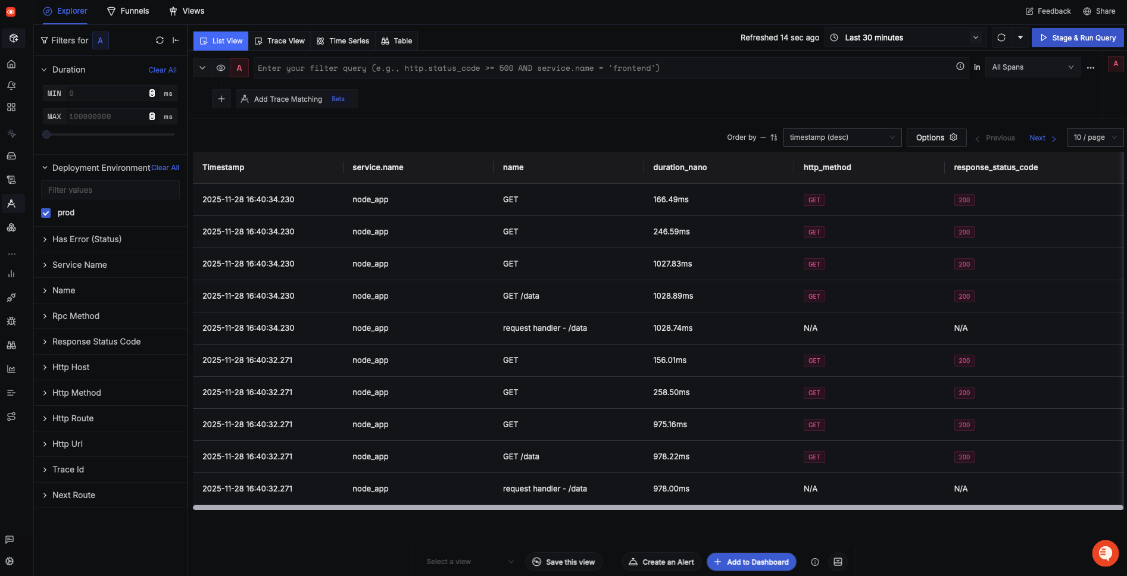
Task: Open the settings gear in the sidebar
Action: pyautogui.click(x=10, y=561)
